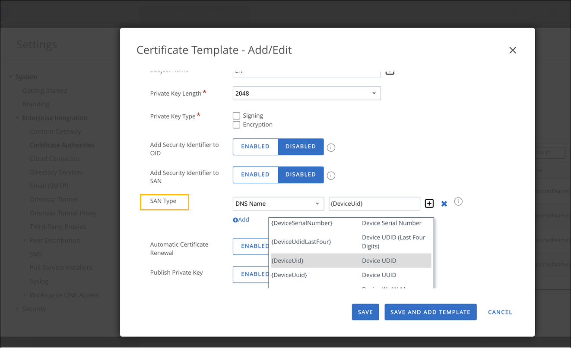Check the Signing checkbox
Image resolution: width=571 pixels, height=348 pixels.
point(236,116)
